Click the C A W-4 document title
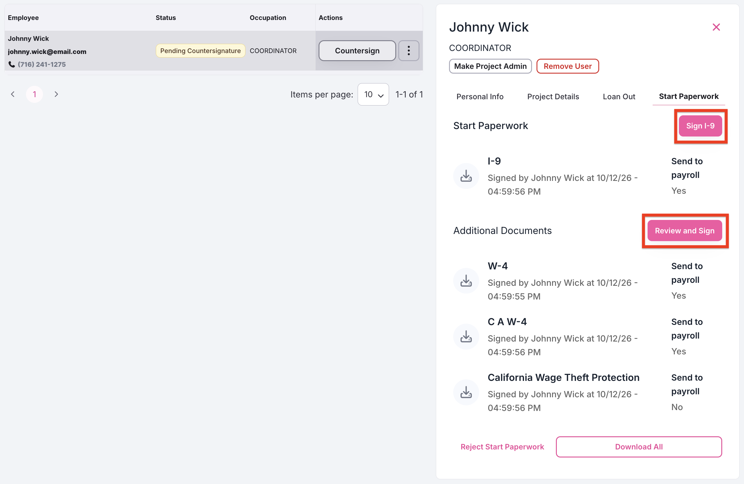744x484 pixels. coord(507,322)
